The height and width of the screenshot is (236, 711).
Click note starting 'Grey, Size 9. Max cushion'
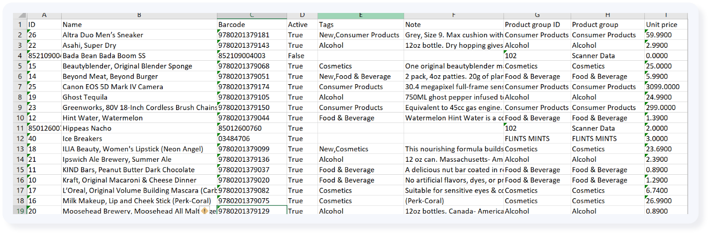coord(454,35)
